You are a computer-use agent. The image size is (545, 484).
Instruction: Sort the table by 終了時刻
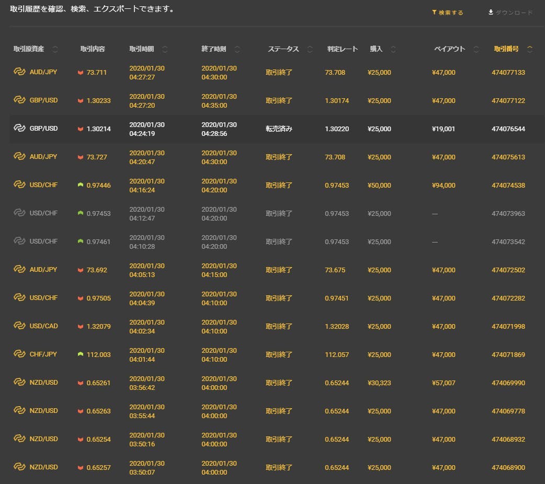point(237,49)
